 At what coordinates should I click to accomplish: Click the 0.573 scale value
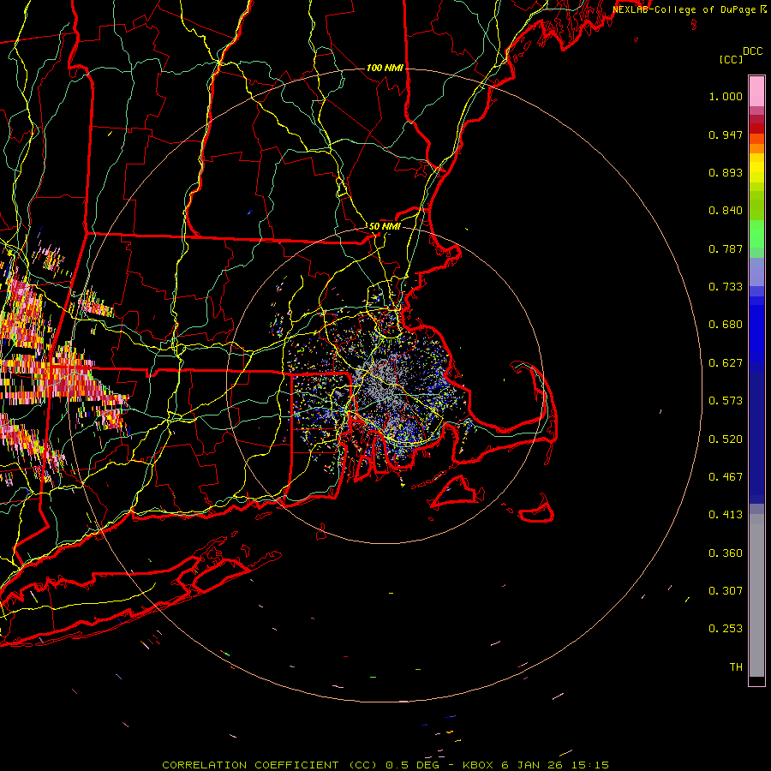726,401
